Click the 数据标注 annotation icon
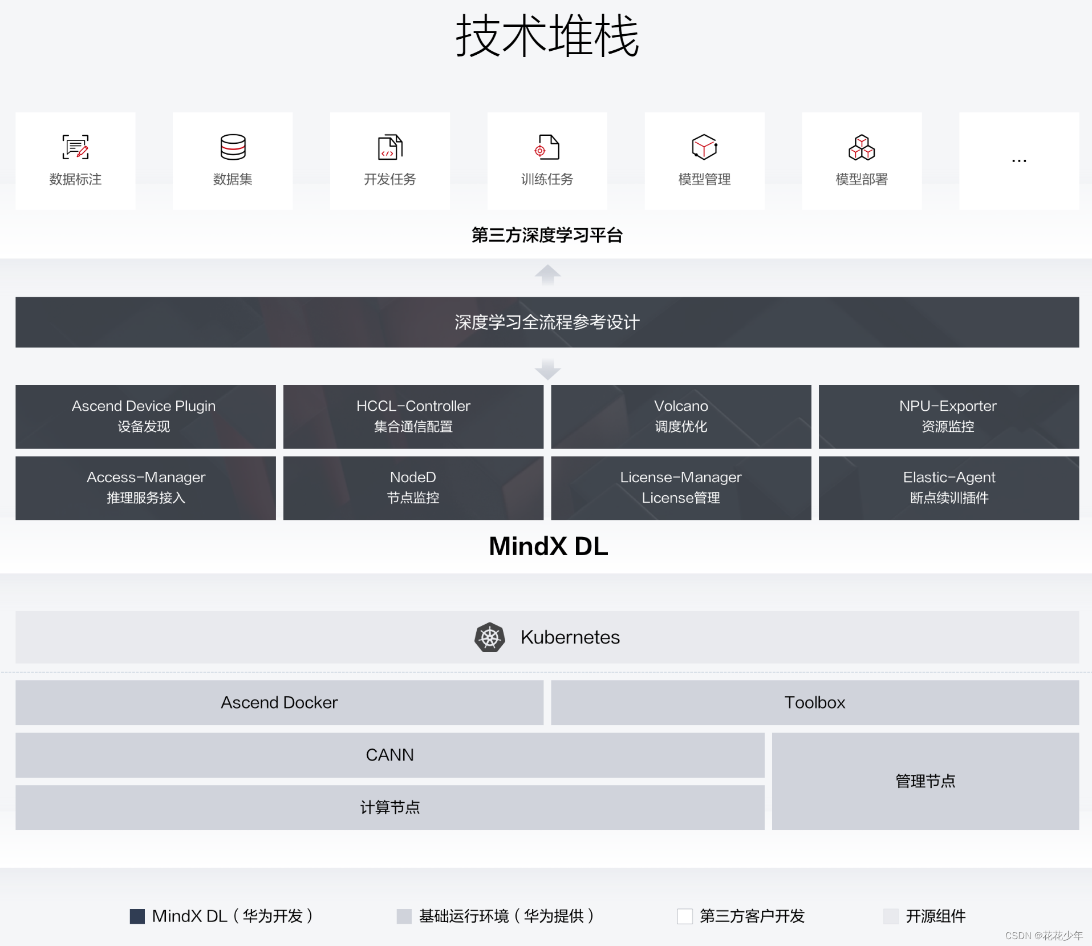The height and width of the screenshot is (946, 1092). pos(75,147)
